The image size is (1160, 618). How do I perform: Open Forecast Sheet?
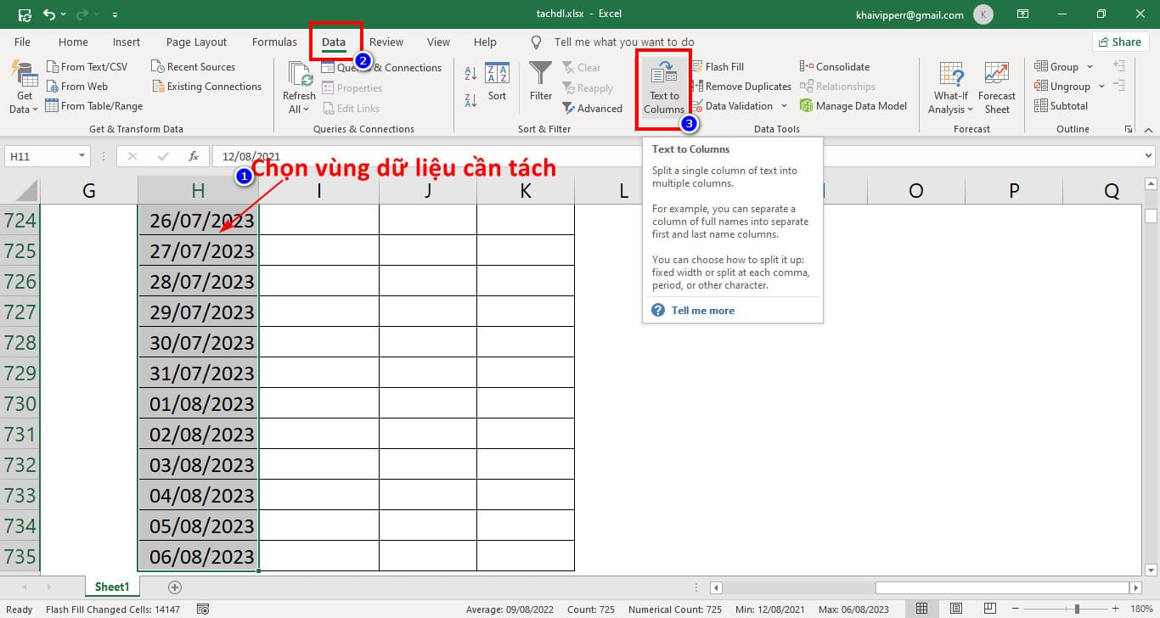[997, 86]
